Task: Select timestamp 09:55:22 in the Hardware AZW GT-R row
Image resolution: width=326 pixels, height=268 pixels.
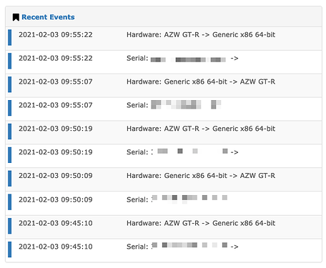Action: [56, 35]
